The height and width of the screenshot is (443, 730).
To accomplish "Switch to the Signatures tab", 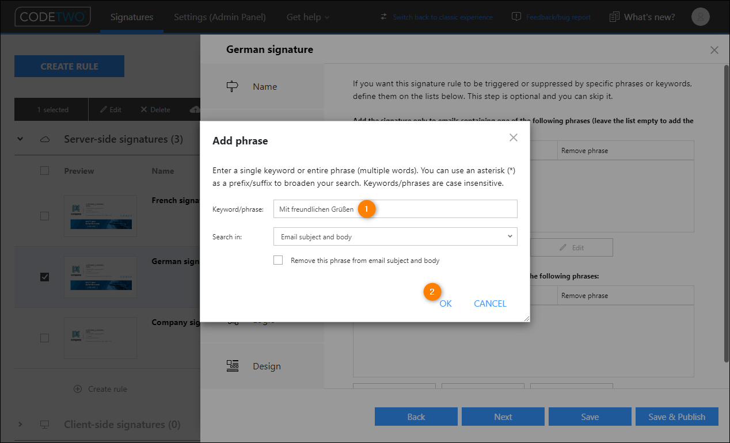I will (x=132, y=17).
